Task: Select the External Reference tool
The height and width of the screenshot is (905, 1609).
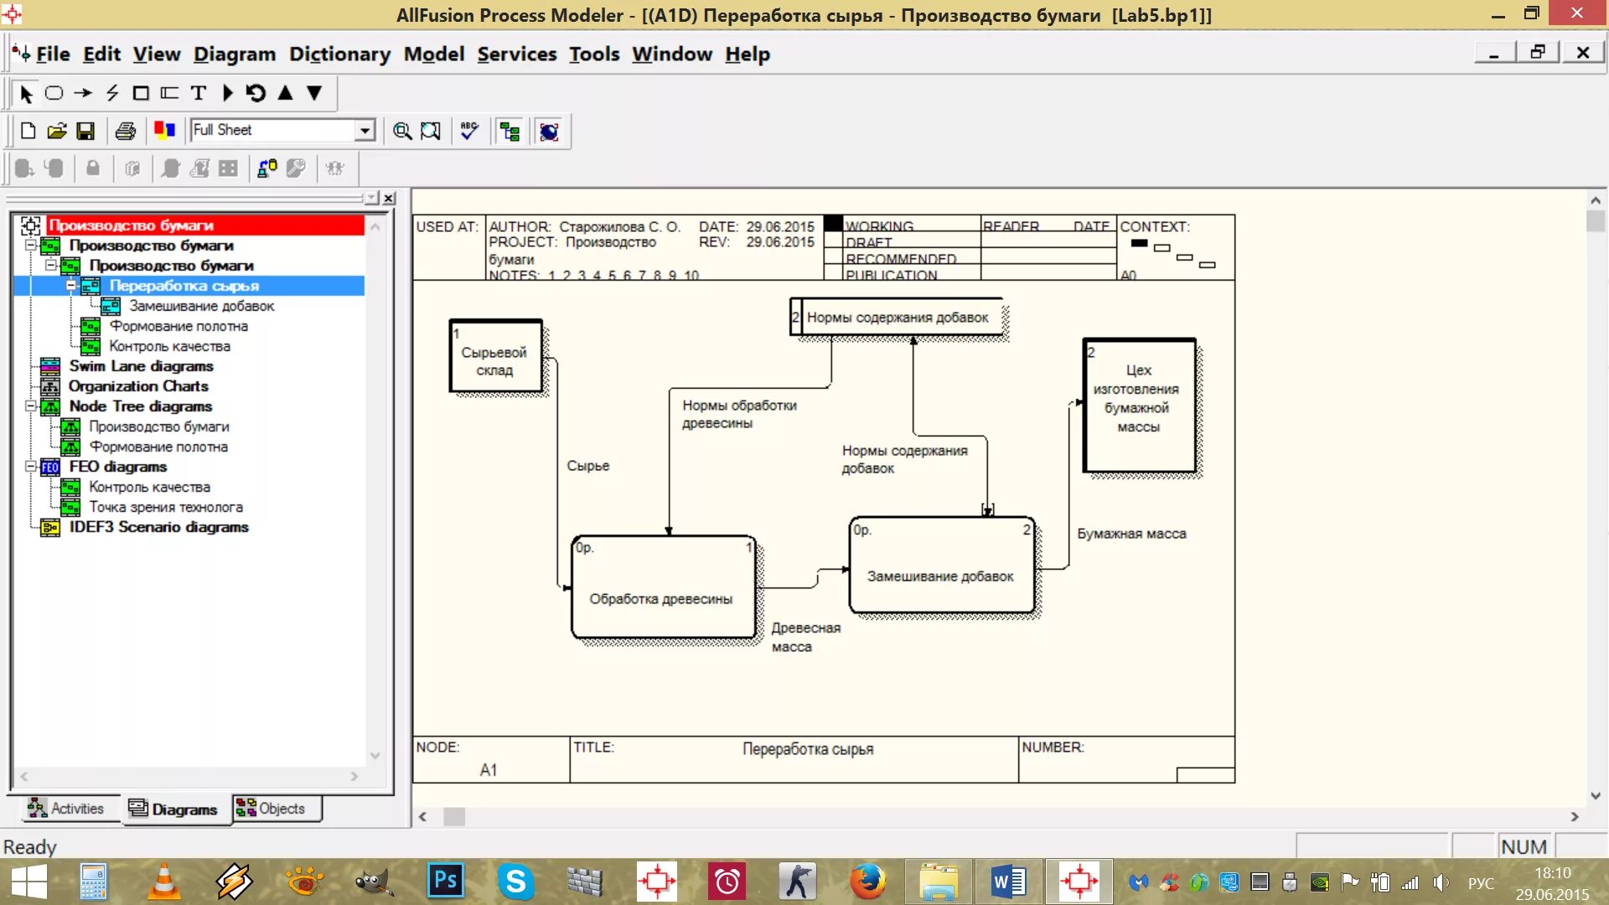Action: (x=141, y=93)
